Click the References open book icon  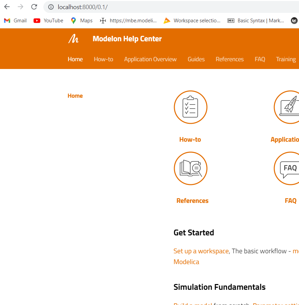click(191, 168)
